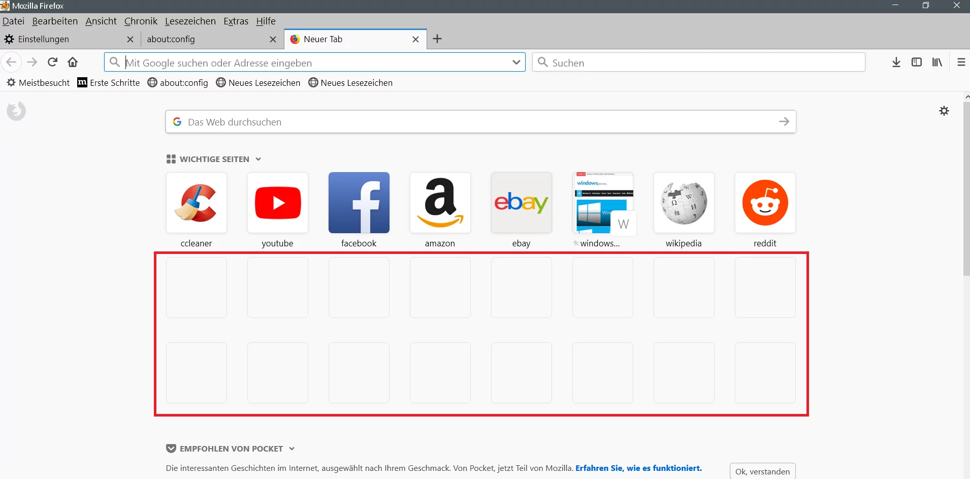The height and width of the screenshot is (479, 970).
Task: Submit web search with arrow button
Action: coord(784,121)
